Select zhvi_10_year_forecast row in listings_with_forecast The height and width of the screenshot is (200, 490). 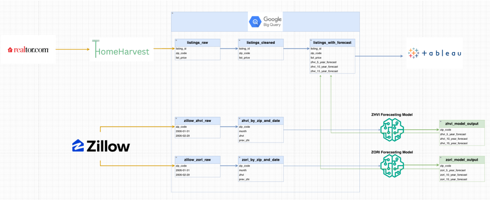click(x=332, y=67)
